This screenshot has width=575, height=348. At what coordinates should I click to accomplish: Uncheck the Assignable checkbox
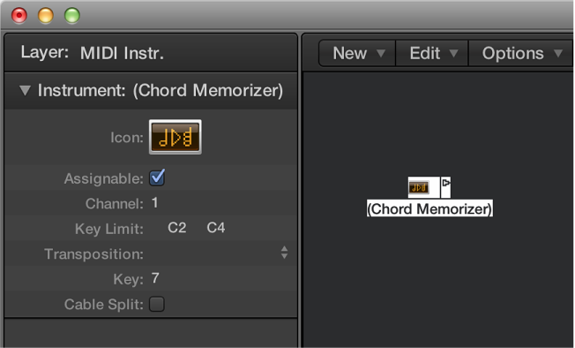[x=157, y=178]
